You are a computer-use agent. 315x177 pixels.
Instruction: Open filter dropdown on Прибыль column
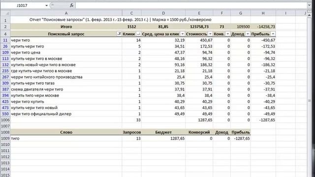click(x=273, y=34)
